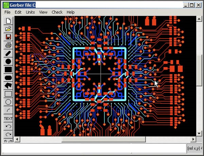Open the Units menu

30,12
